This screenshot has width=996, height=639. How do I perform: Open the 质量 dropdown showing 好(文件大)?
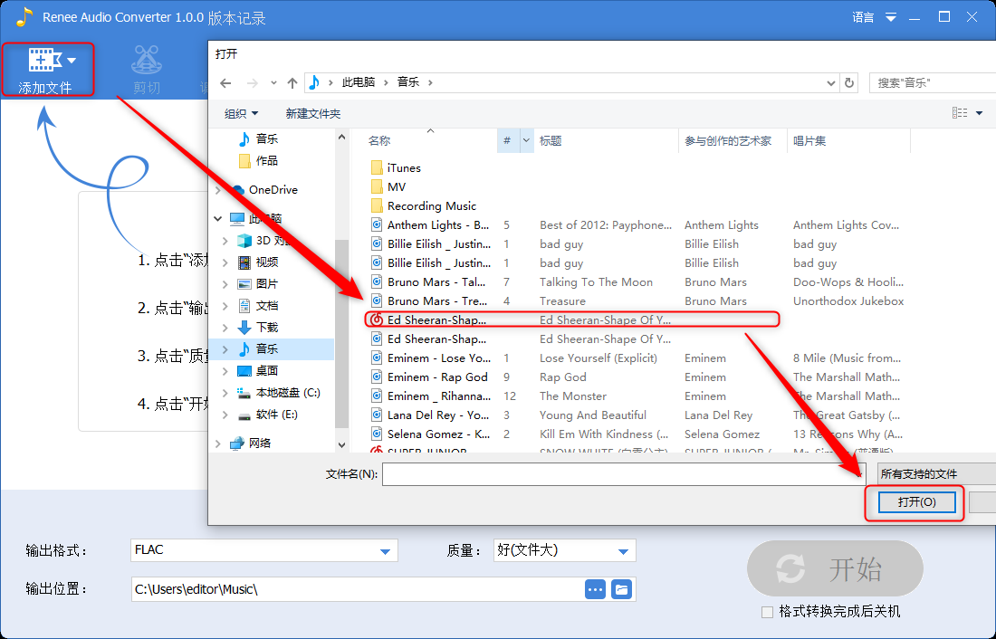click(623, 551)
